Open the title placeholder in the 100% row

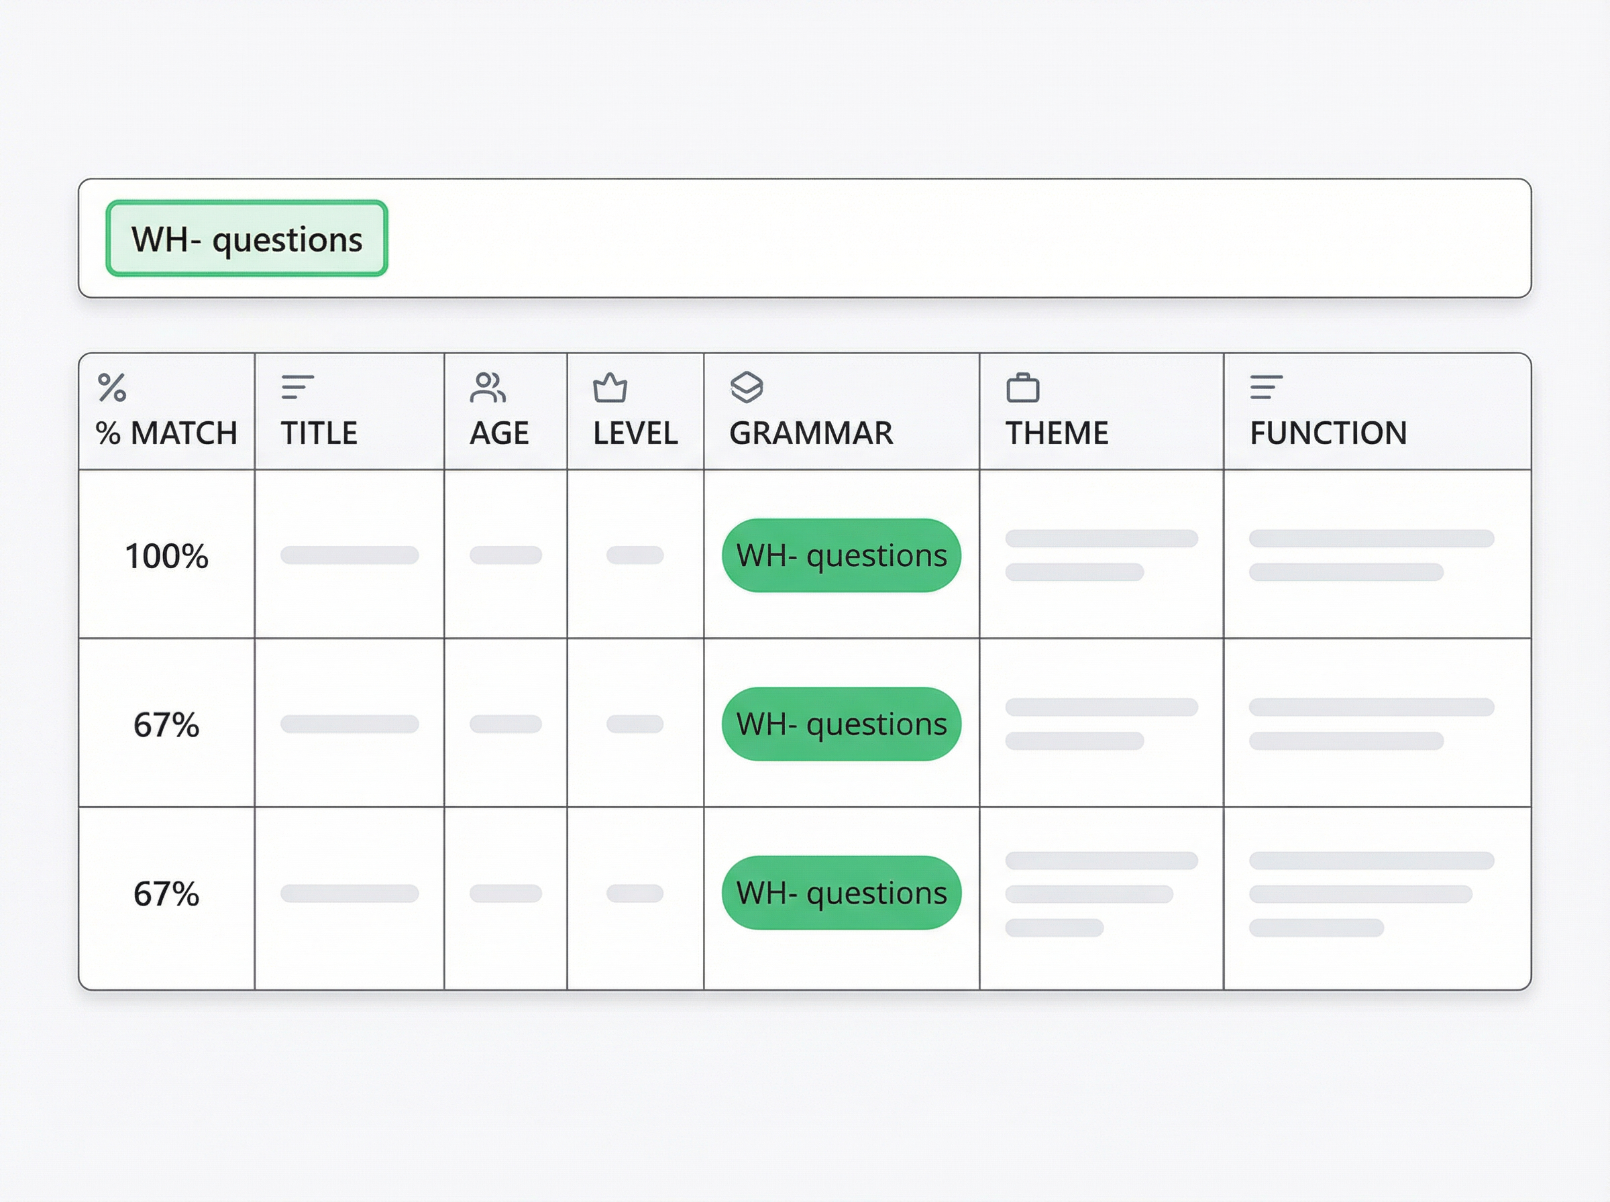(350, 555)
